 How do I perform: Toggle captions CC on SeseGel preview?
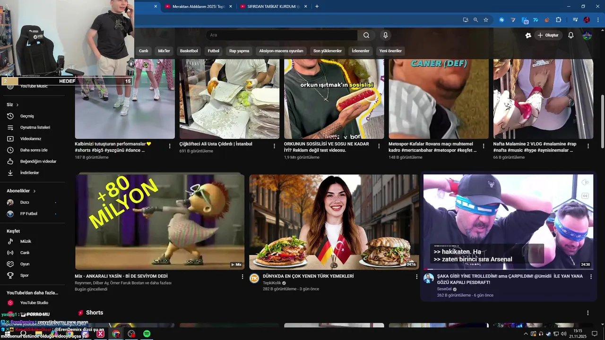(585, 195)
